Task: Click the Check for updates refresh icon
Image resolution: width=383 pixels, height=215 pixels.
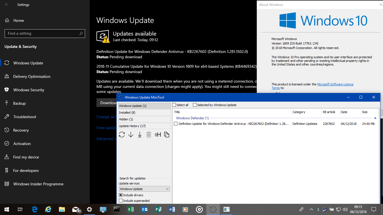Action: click(x=122, y=135)
